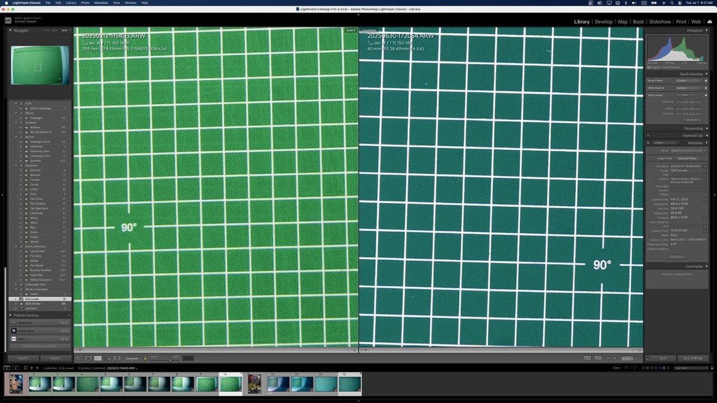Screen dimensions: 717x403
Task: Select the Galapagos movie collection
Action: point(39,141)
